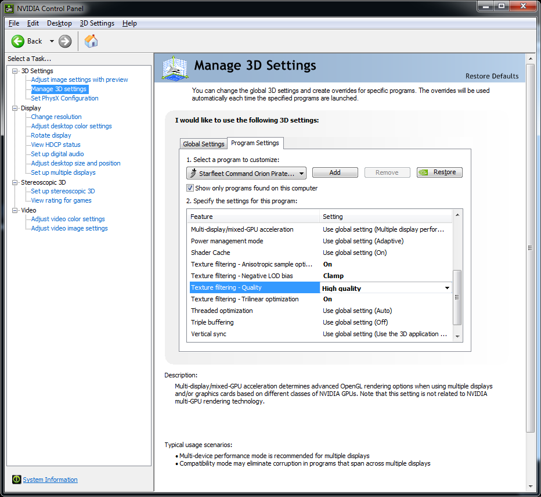Open the 3D Settings menu

(x=97, y=23)
